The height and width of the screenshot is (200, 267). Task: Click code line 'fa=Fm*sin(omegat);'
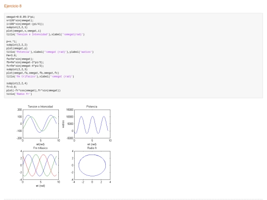(x=20, y=59)
